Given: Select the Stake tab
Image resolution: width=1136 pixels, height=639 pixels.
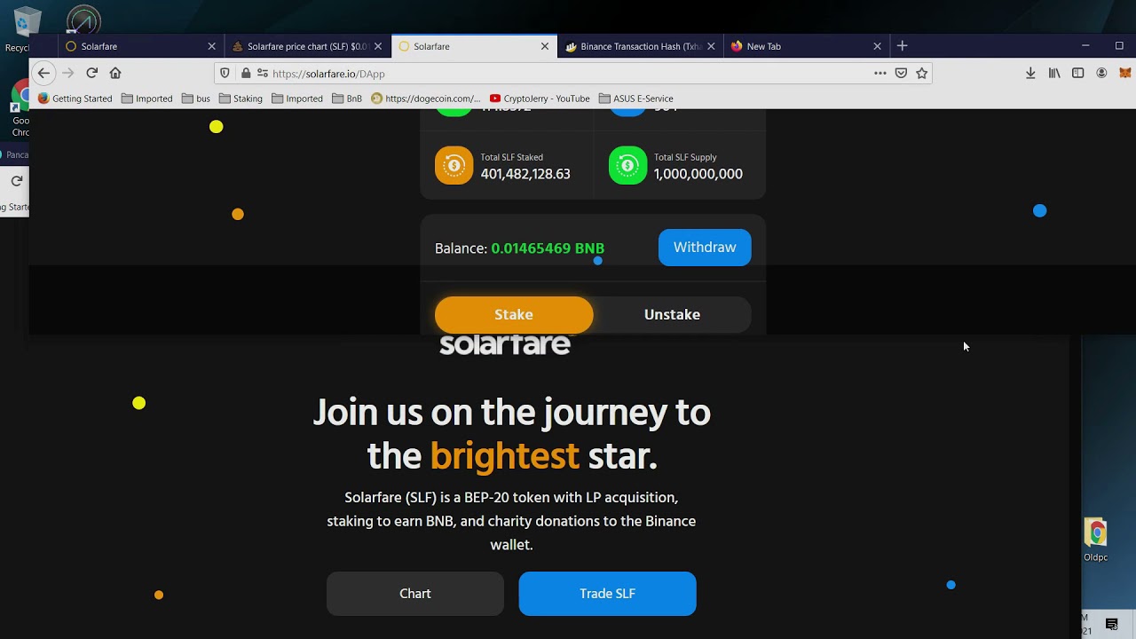Looking at the screenshot, I should [x=514, y=315].
